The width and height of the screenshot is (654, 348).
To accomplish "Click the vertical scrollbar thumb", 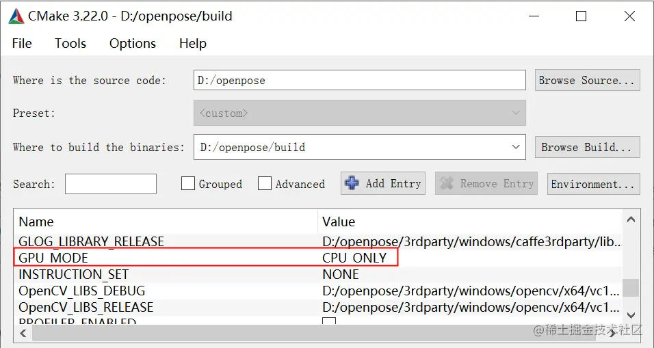I will [x=631, y=288].
